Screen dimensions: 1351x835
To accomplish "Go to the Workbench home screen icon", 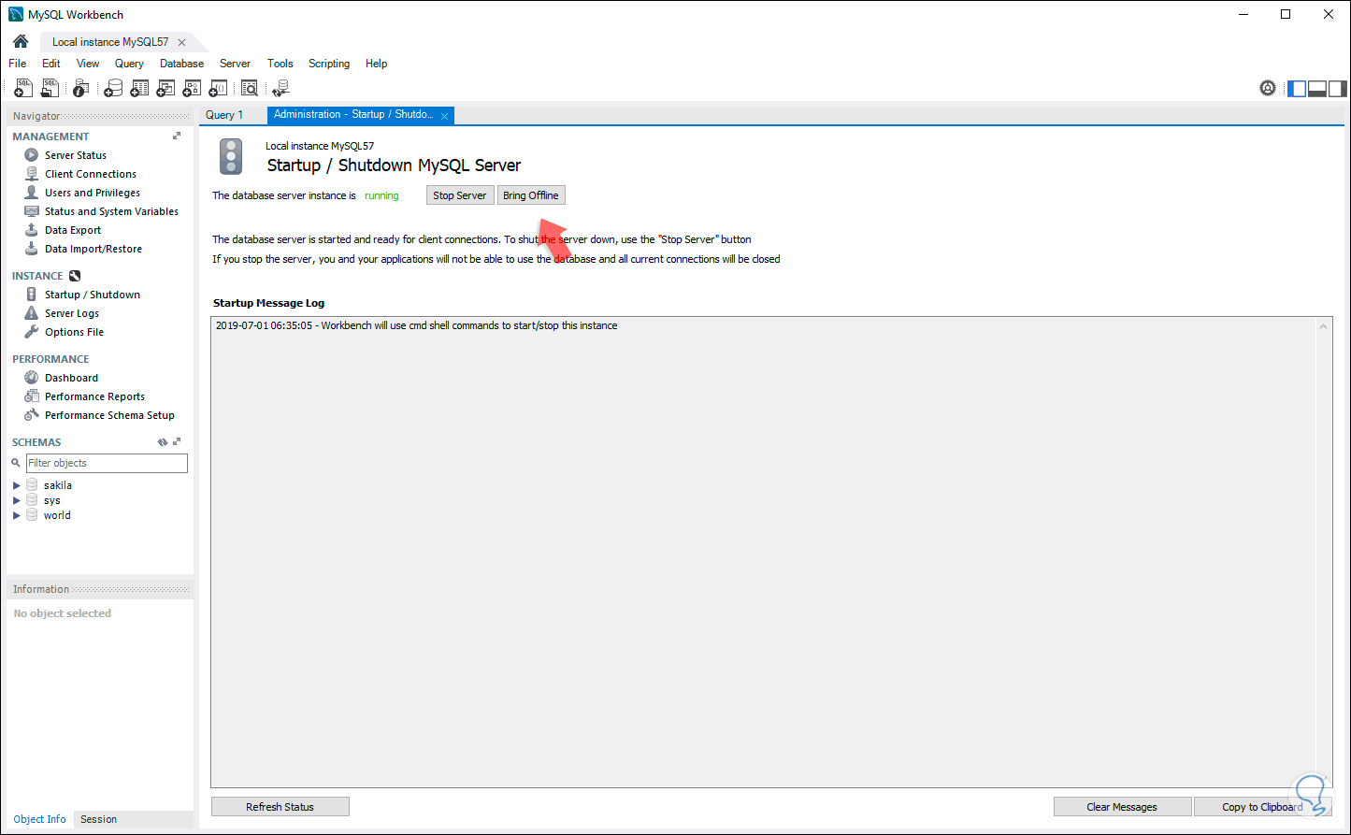I will pos(21,42).
